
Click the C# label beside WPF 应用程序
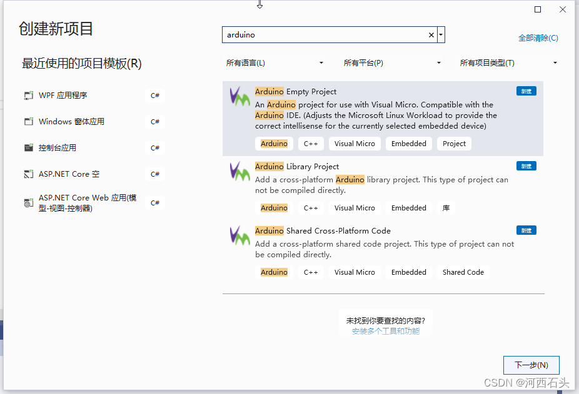[x=154, y=96]
